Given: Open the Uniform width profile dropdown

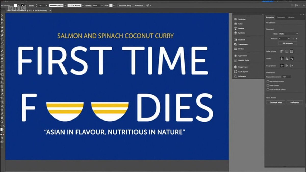Looking at the screenshot, I should (65, 5).
